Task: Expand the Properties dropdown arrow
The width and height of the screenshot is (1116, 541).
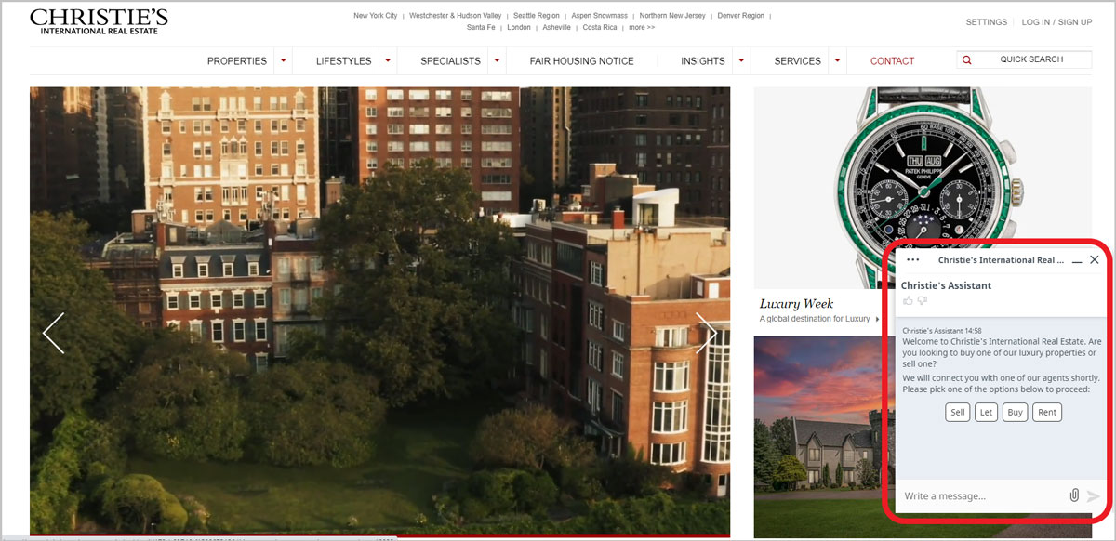Action: 283,61
